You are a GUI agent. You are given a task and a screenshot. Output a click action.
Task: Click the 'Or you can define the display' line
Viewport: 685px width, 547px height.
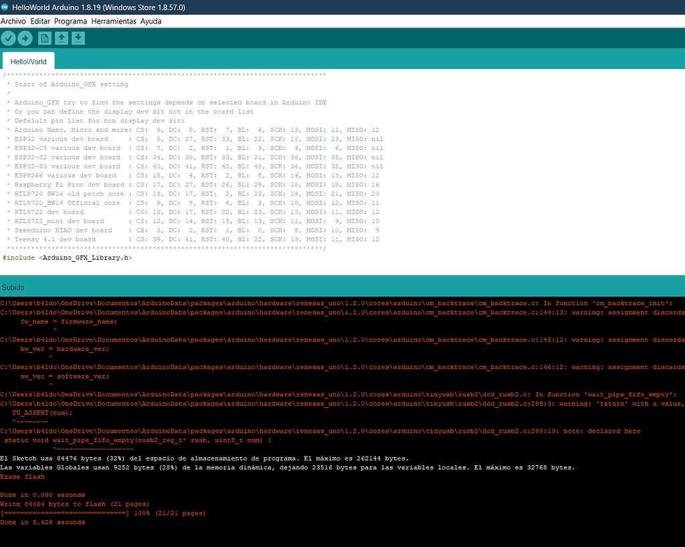pyautogui.click(x=130, y=112)
